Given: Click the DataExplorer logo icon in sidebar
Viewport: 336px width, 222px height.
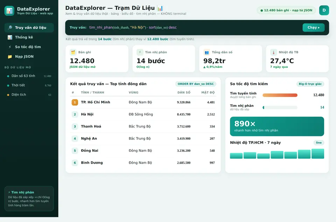Looking at the screenshot, I should click(9, 11).
